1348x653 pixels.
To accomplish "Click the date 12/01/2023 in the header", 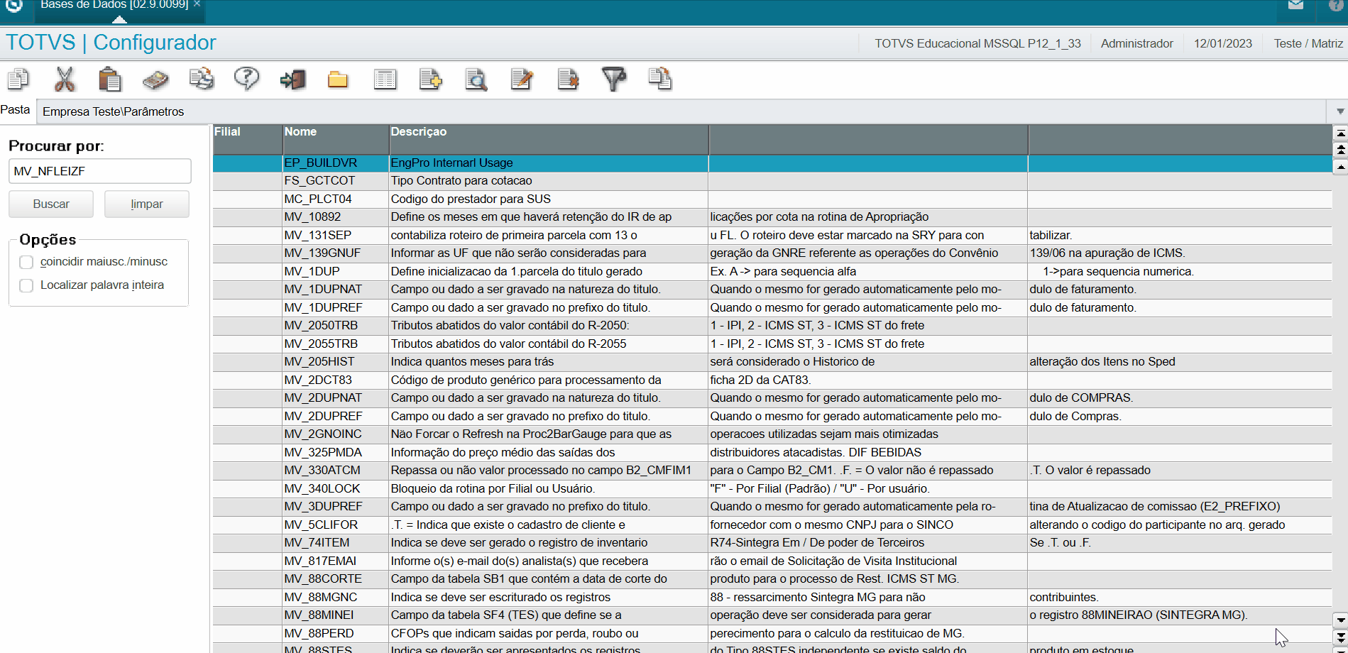I will (1222, 43).
